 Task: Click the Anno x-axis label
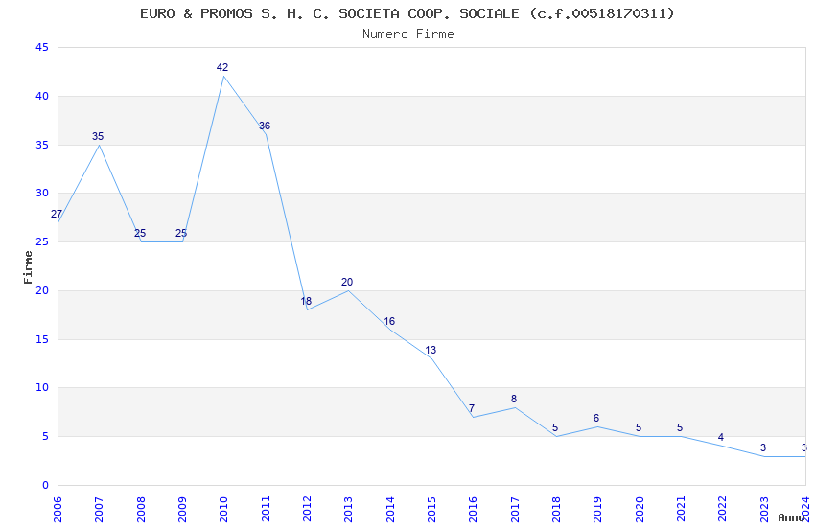[791, 517]
